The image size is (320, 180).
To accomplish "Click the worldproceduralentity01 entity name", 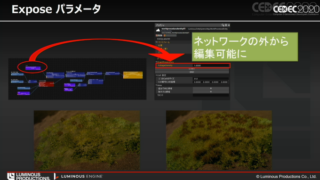I will tap(173, 29).
